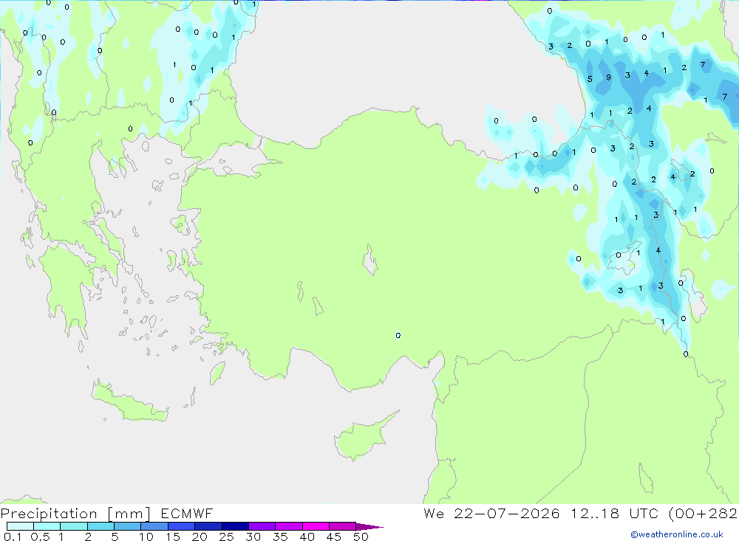Click the '0.1' legend scale label
Viewport: 739px width, 541px height.
pyautogui.click(x=13, y=537)
